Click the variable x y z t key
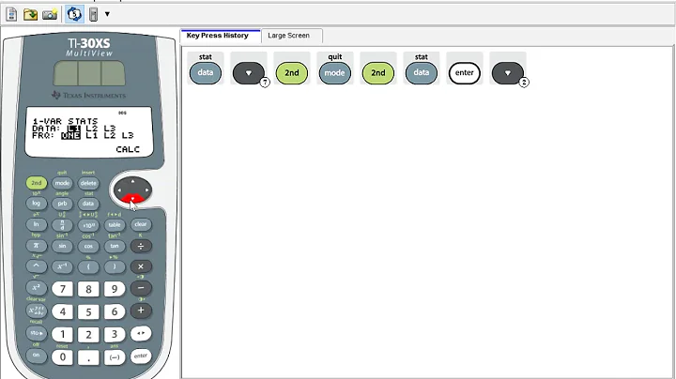This screenshot has width=676, height=379. [37, 310]
